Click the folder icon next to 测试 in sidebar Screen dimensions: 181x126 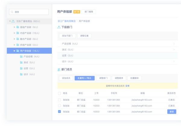pos(21,63)
